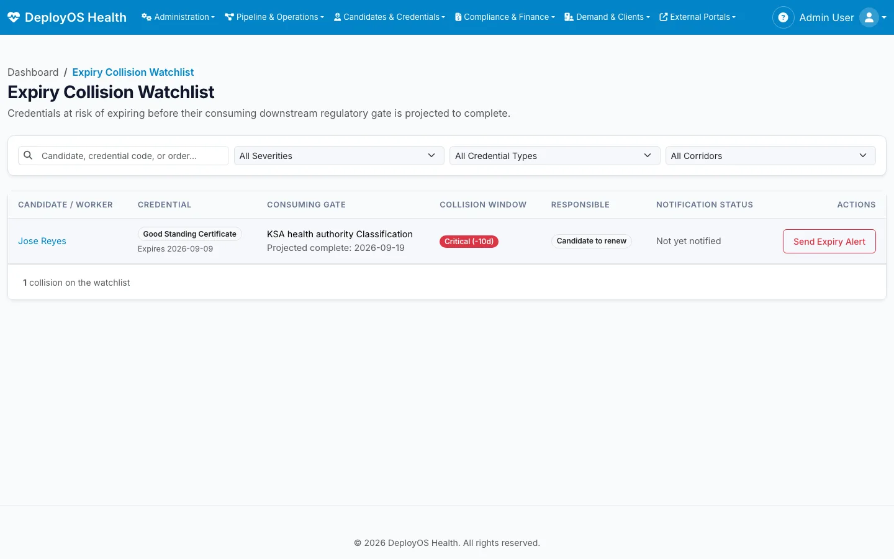Open Candidates & Credentials menu
This screenshot has width=894, height=559.
(389, 17)
